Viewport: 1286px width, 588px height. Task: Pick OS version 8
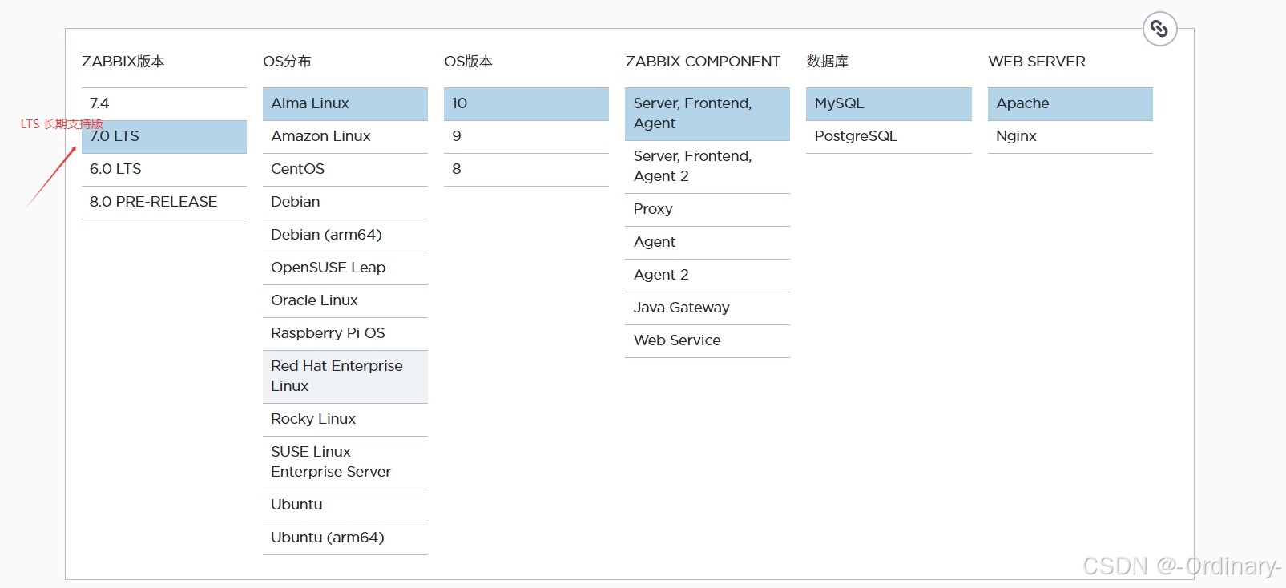526,169
